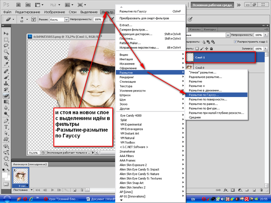271x203 pixels.
Task: Switch to the Каналы tab
Action: click(x=195, y=29)
